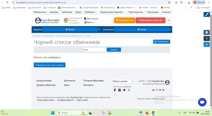Screen dimensions: 212x116
Task: Click Повернутися до списку шахраїв
Action: 49,65
